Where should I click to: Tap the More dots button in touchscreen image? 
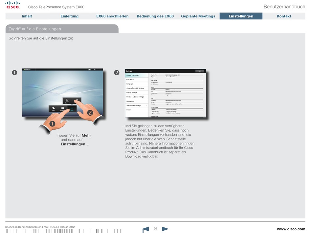point(72,109)
